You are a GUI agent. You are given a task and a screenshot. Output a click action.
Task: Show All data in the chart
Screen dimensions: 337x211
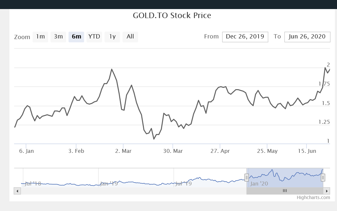point(130,37)
